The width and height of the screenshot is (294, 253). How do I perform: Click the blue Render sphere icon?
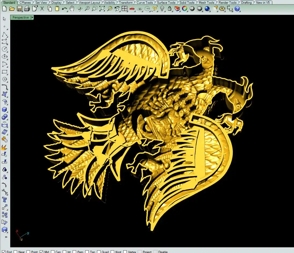point(207,9)
